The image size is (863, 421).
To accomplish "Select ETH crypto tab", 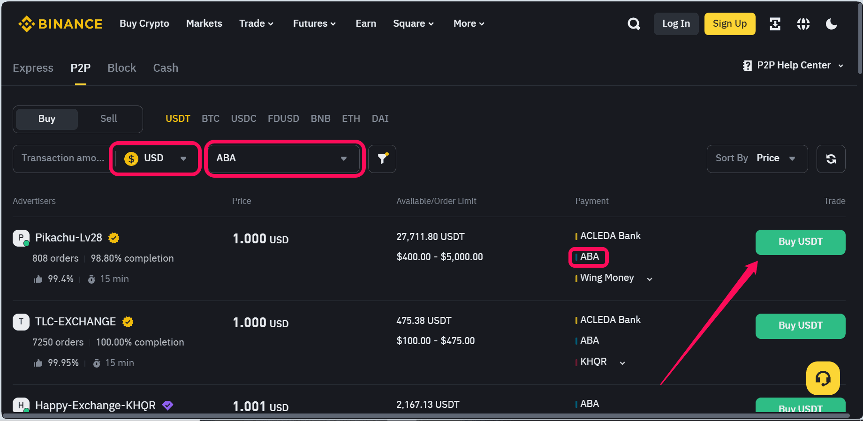I will pos(351,119).
